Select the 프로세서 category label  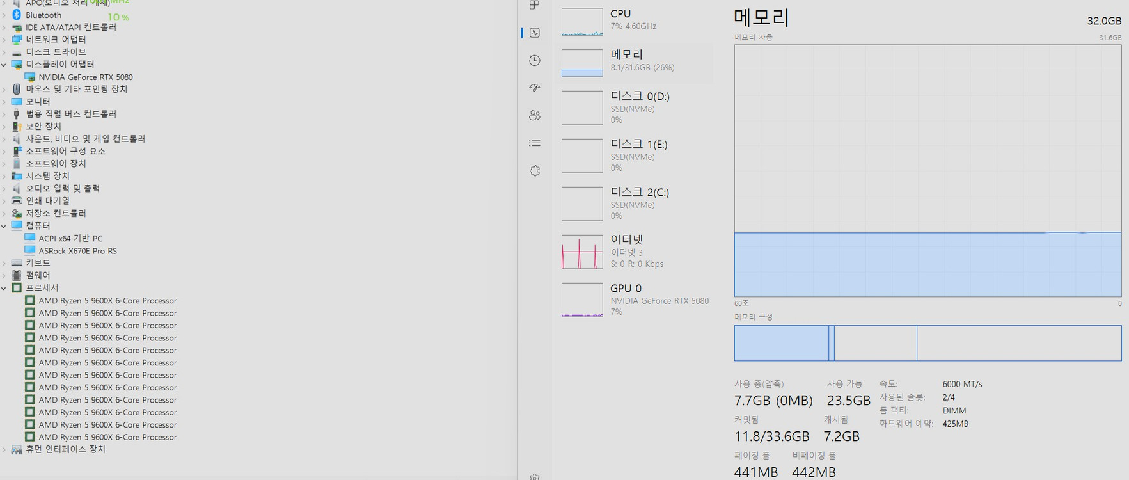point(42,288)
